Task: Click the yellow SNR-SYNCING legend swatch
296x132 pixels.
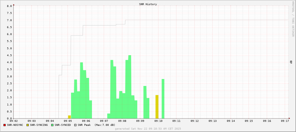Action: [x=28, y=125]
